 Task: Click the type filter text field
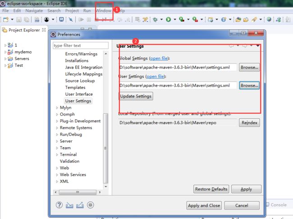coord(81,46)
